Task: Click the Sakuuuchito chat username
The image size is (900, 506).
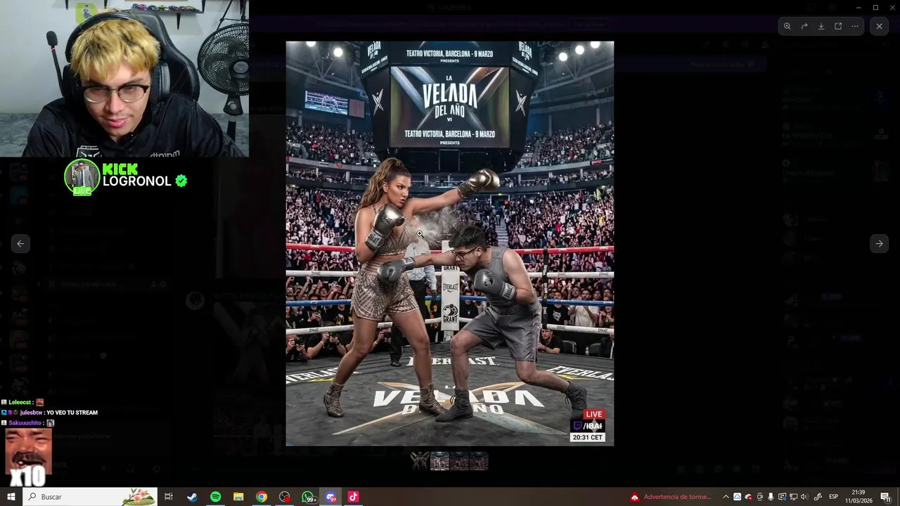Action: (26, 423)
